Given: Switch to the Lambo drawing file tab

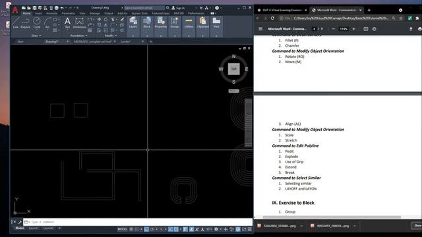Looking at the screenshot, I should pos(126,41).
